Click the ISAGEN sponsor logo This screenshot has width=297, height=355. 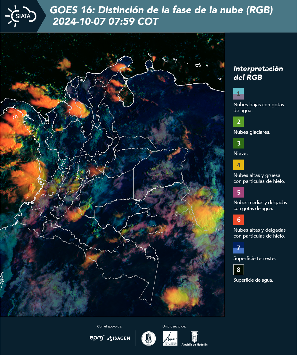click(x=118, y=338)
